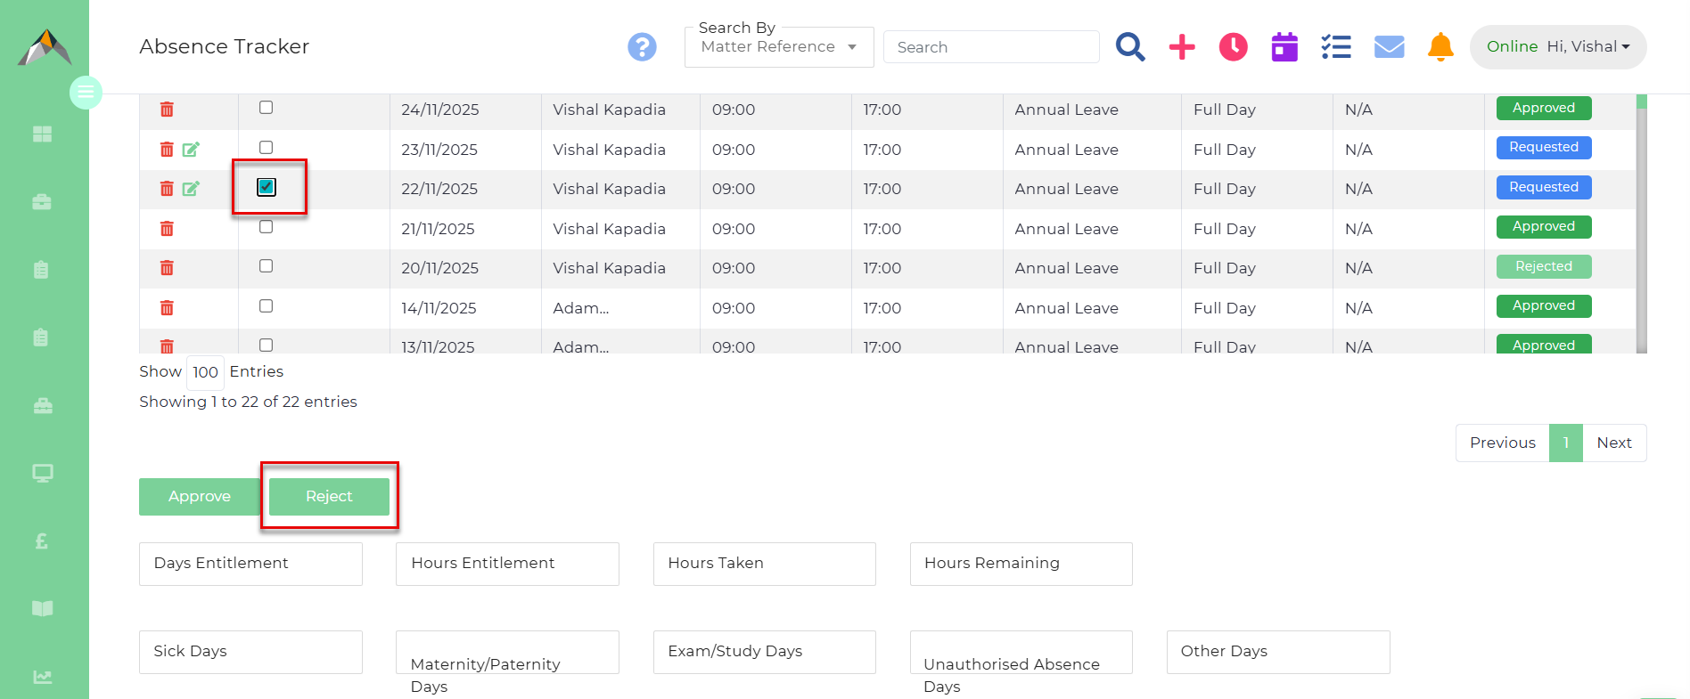Open the open book sidebar icon
Viewport: 1690px width, 699px height.
[42, 608]
